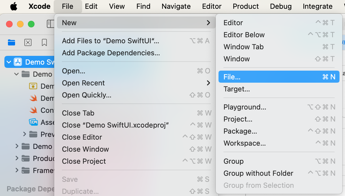345x196 pixels.
Task: Create a new Group without Folder
Action: [x=258, y=173]
